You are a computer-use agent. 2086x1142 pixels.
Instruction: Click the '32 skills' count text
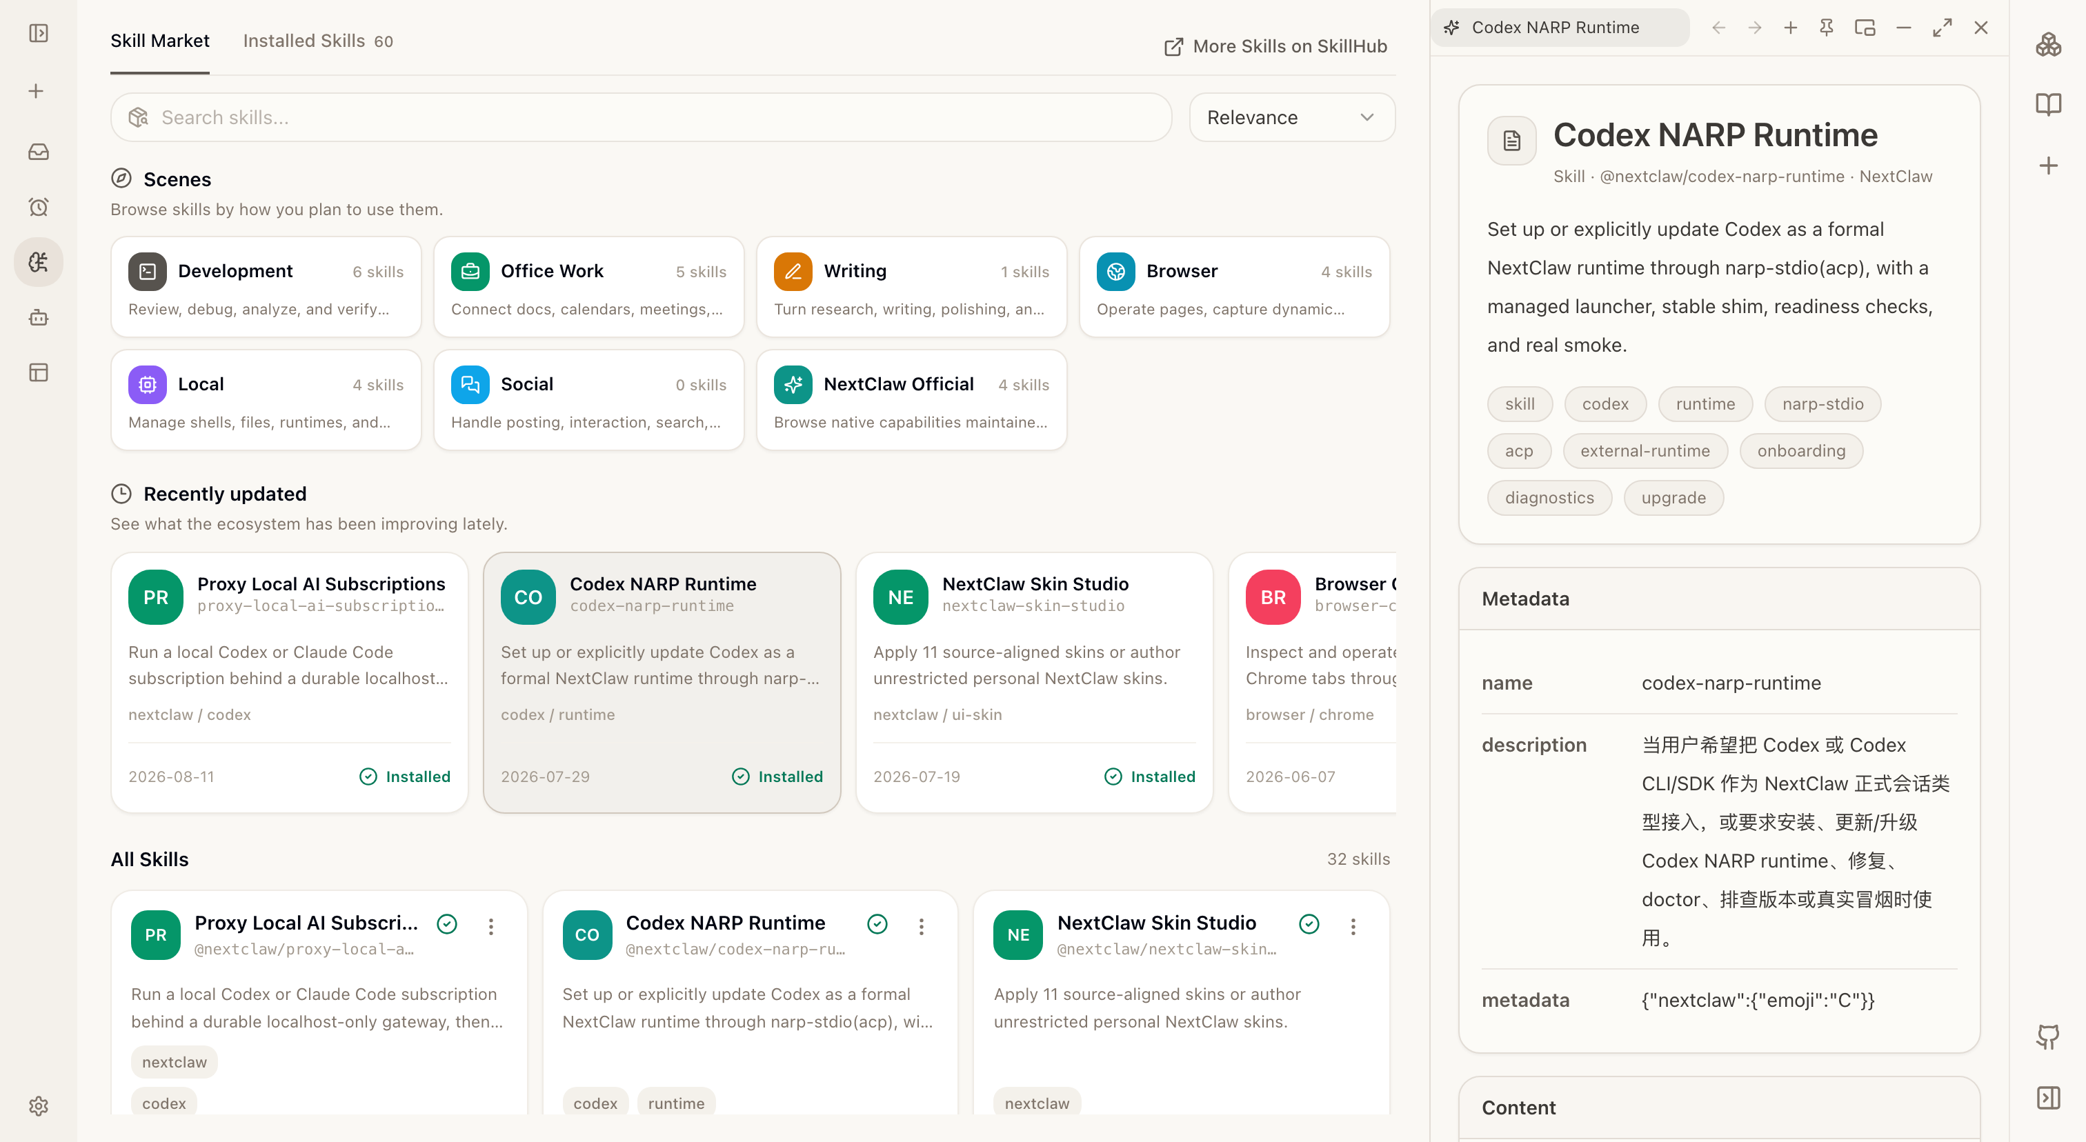point(1358,859)
